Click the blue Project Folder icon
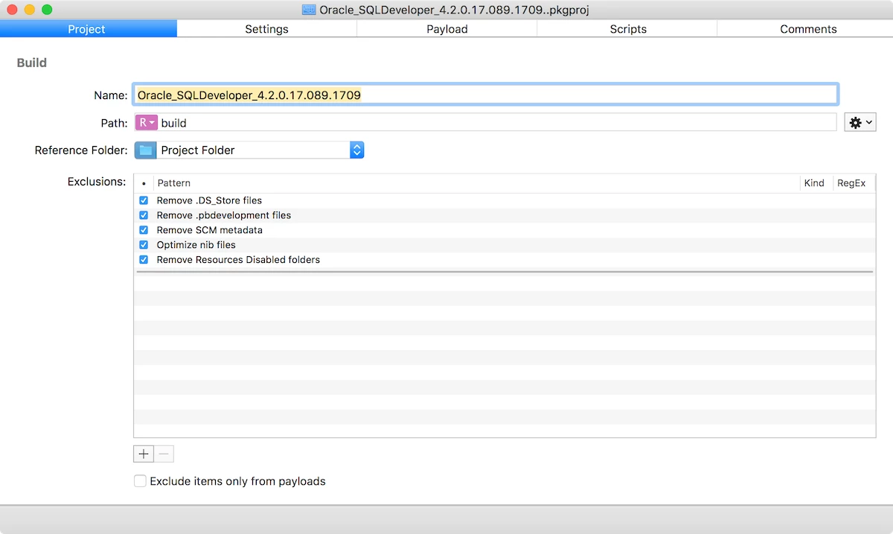 146,150
